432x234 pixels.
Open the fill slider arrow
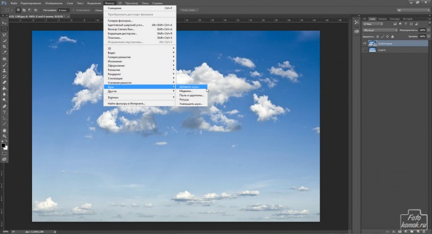[x=428, y=36]
